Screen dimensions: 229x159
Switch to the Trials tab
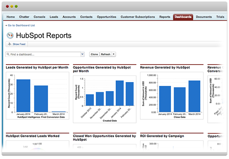tap(220, 17)
